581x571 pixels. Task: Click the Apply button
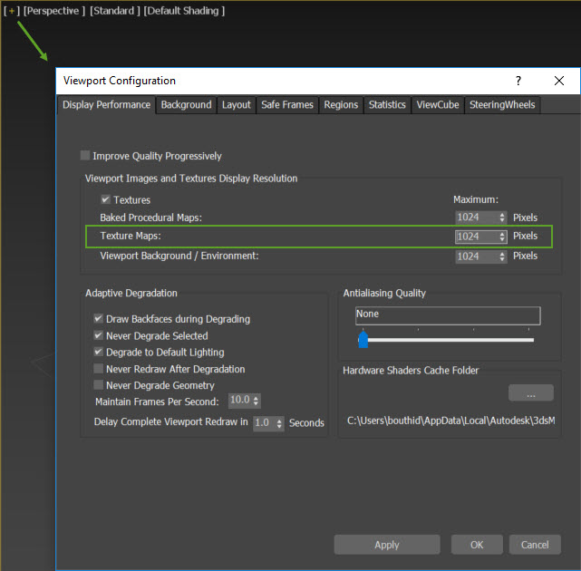(x=386, y=545)
